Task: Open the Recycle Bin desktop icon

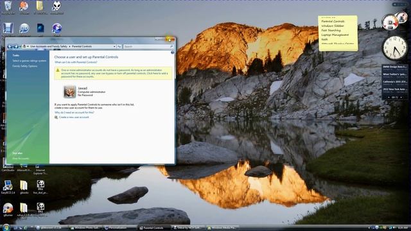Action: pyautogui.click(x=8, y=7)
